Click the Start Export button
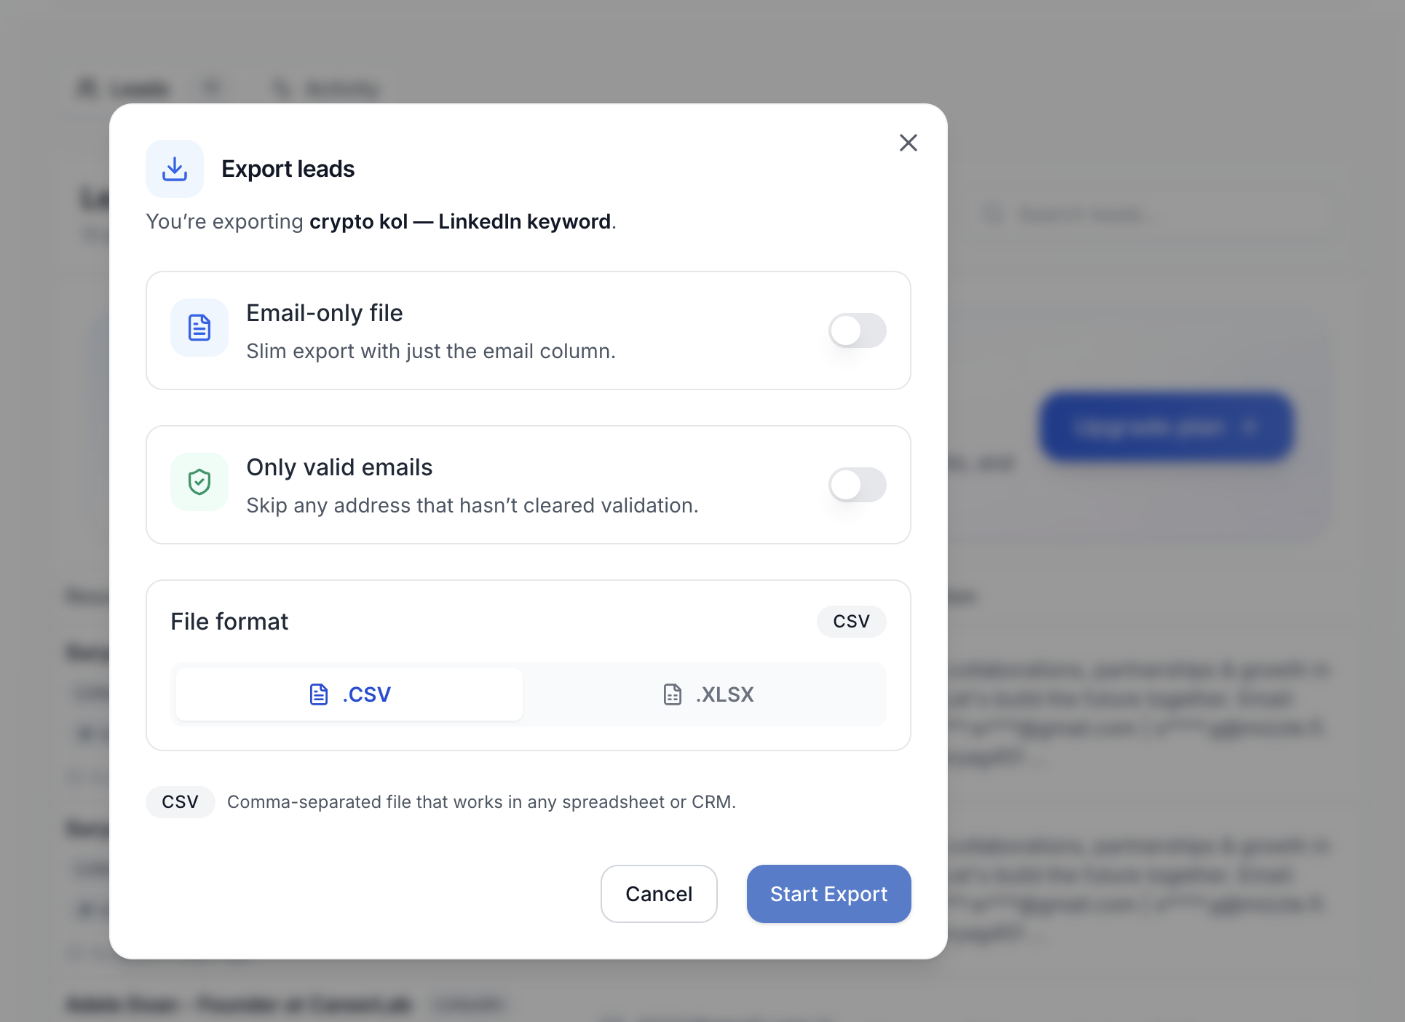This screenshot has height=1022, width=1405. 828,894
